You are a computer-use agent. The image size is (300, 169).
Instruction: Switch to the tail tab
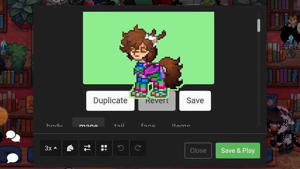[119, 125]
